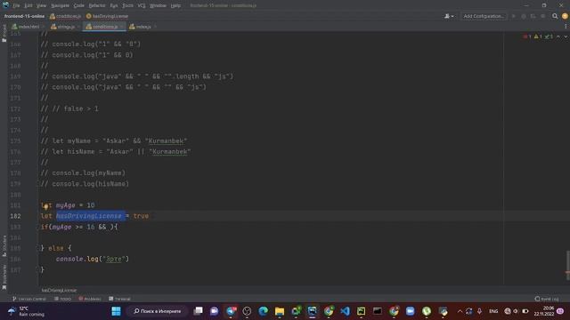Open the Help menu

click(175, 5)
